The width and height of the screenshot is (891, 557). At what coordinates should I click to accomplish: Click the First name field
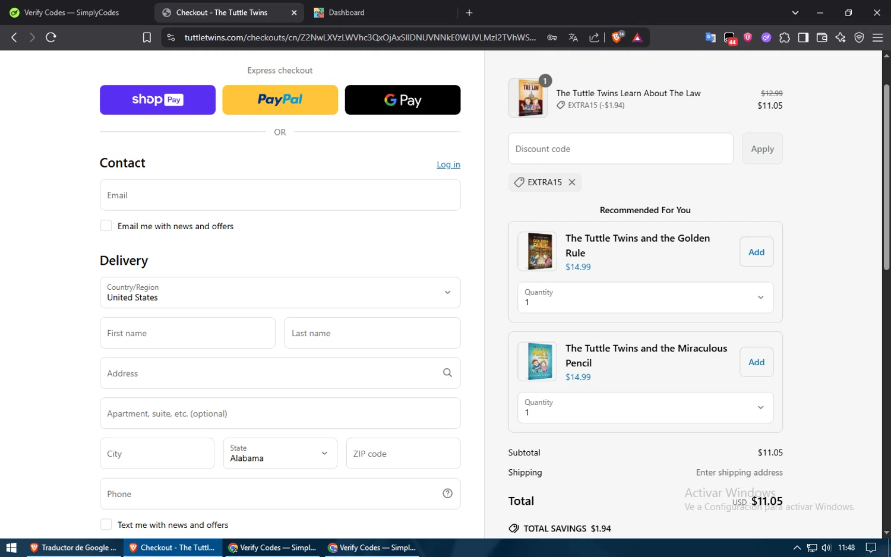[x=188, y=333]
